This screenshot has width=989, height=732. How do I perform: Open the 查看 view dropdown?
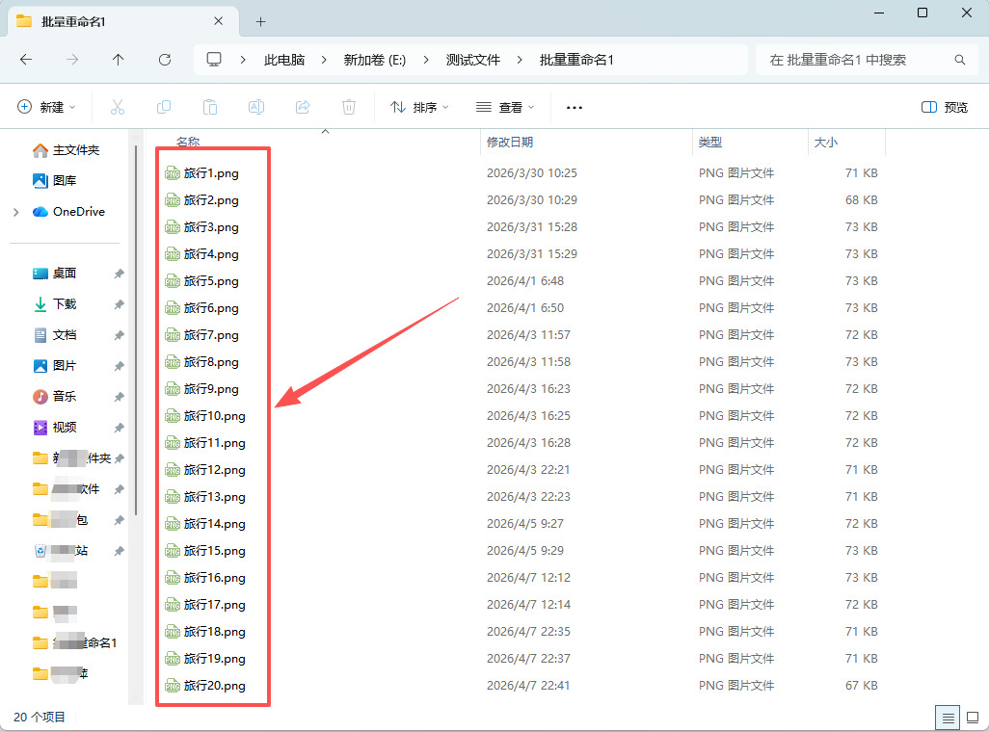[x=504, y=107]
